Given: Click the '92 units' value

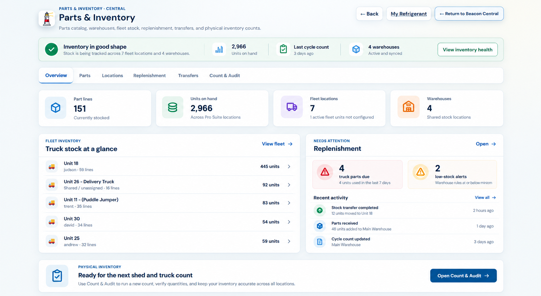Looking at the screenshot, I should click(x=271, y=185).
